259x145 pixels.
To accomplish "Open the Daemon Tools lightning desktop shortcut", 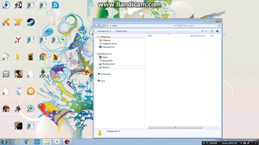I will pos(6,5).
